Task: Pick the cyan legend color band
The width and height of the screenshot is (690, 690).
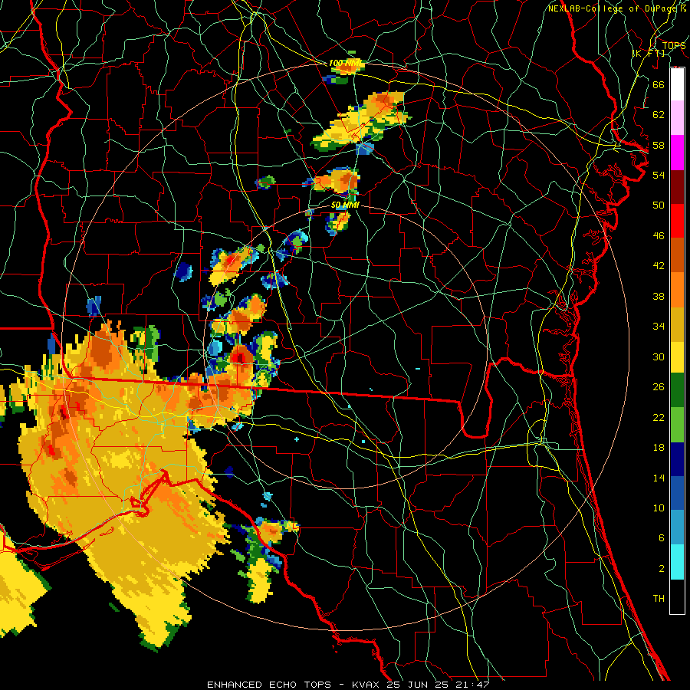Action: click(677, 562)
